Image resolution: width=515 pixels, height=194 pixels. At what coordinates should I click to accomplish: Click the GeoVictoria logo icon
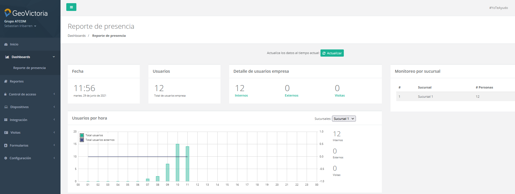[7, 13]
